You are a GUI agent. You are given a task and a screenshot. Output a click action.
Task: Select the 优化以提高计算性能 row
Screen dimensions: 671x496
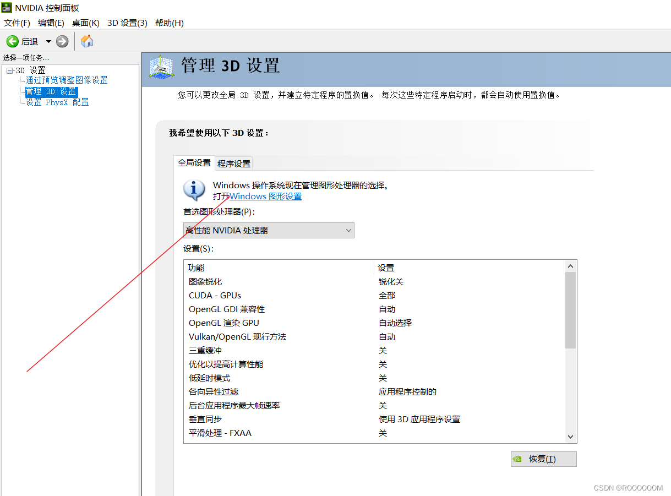point(375,364)
